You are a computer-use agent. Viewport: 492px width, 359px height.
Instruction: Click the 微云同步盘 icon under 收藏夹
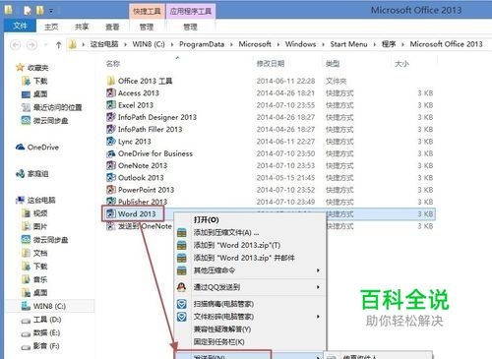tap(26, 121)
